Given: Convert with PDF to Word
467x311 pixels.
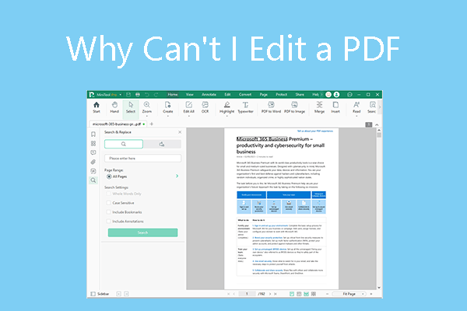Looking at the screenshot, I should pyautogui.click(x=271, y=107).
